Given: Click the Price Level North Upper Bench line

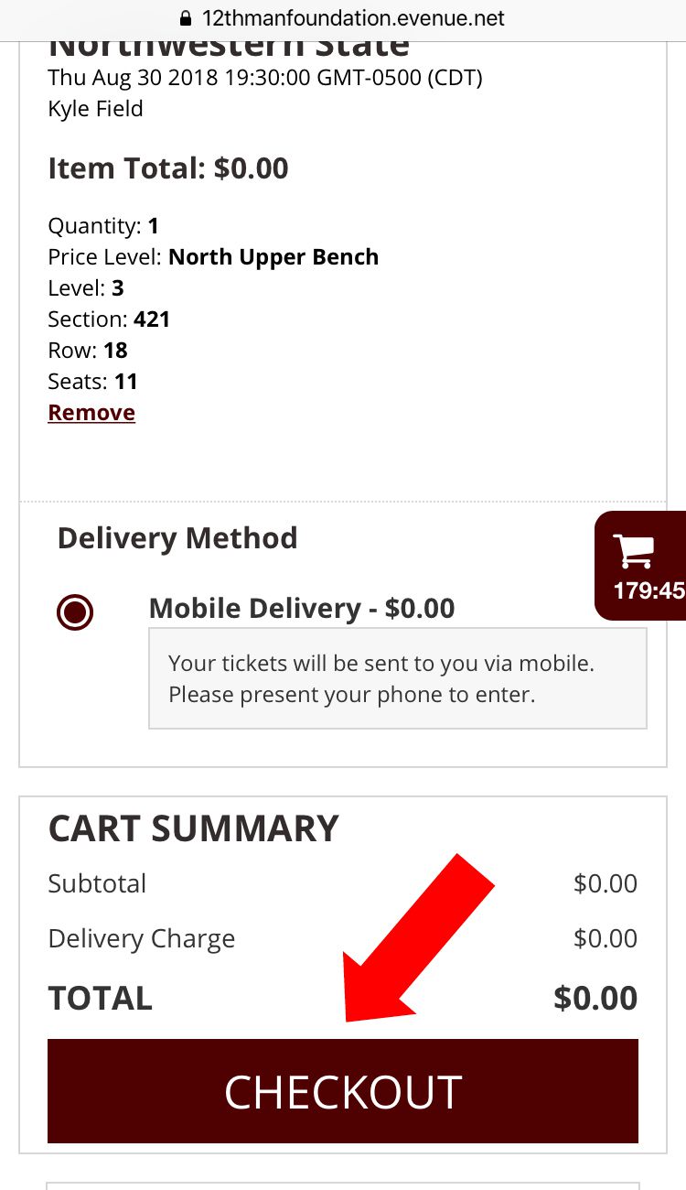Looking at the screenshot, I should click(213, 257).
